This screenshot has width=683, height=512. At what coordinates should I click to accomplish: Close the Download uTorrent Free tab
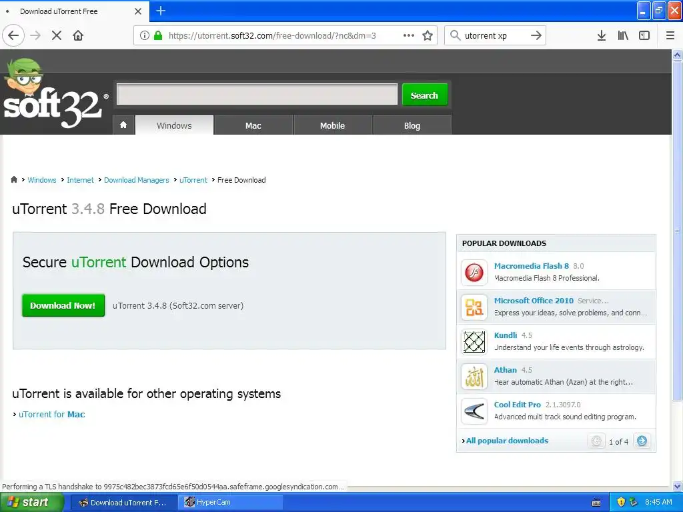point(138,11)
